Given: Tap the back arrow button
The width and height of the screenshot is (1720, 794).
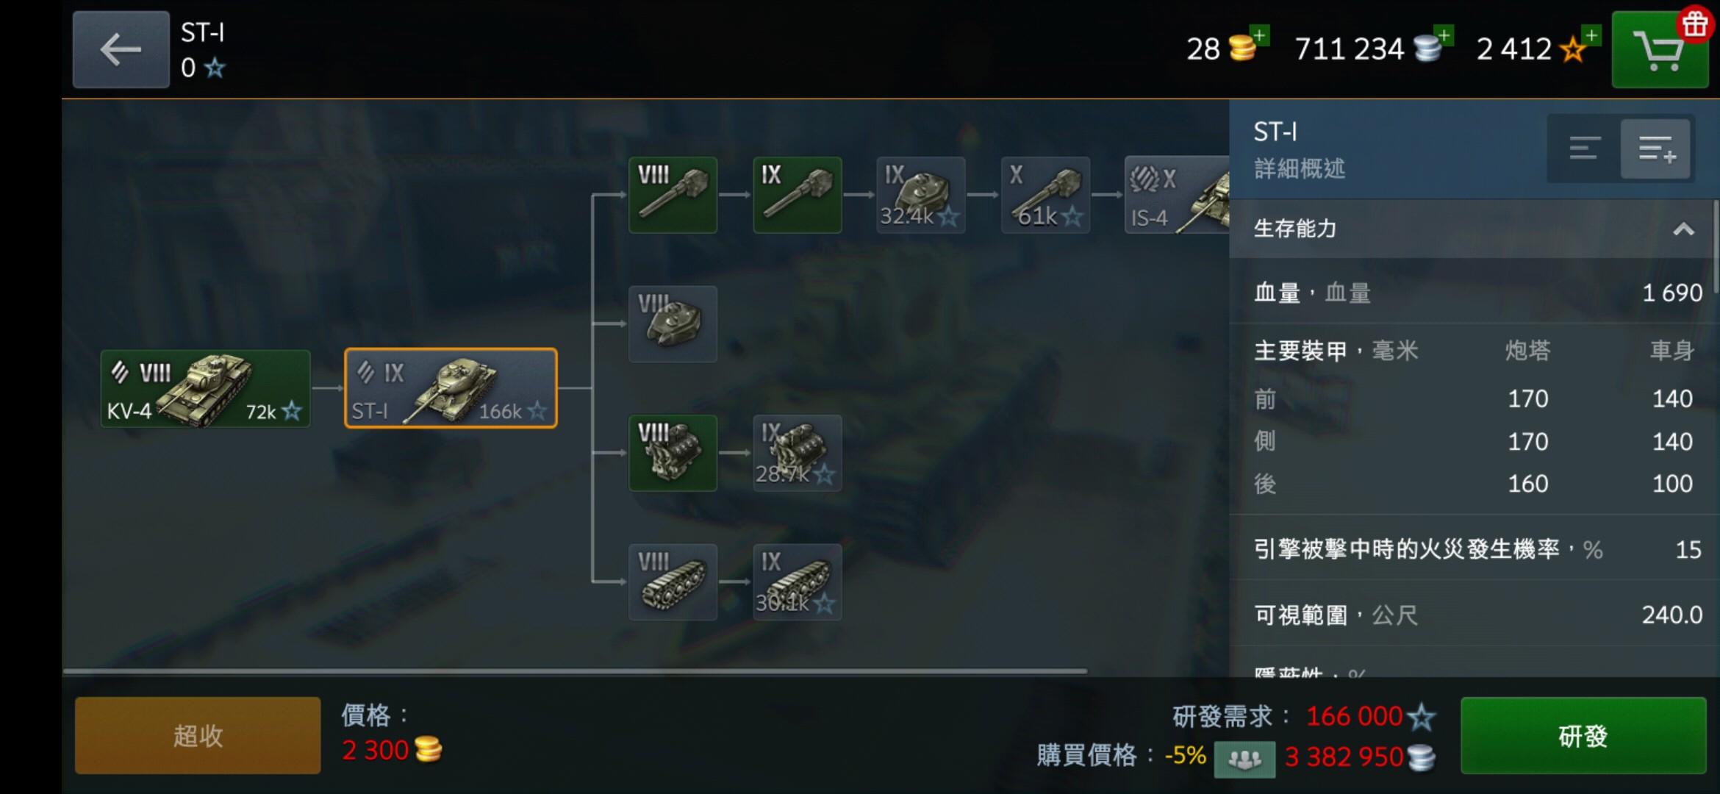Looking at the screenshot, I should [121, 50].
